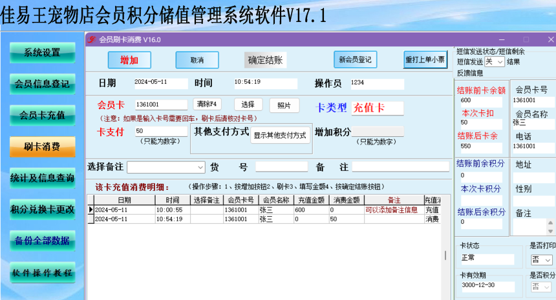Screen dimensions: 556x300
Task: Click 确定结账 to confirm checkout
Action: click(x=265, y=60)
